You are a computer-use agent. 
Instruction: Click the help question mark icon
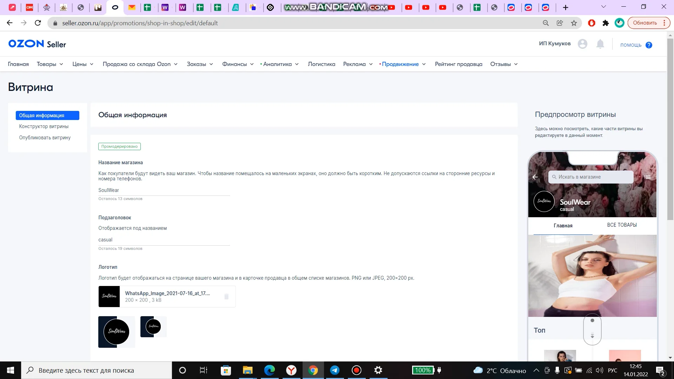(649, 45)
